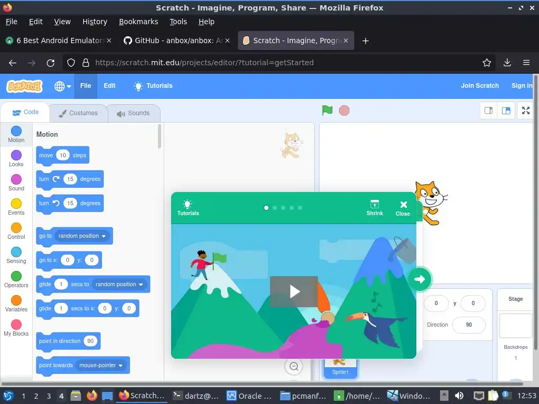Click Sign in
The image size is (539, 404).
click(x=522, y=86)
